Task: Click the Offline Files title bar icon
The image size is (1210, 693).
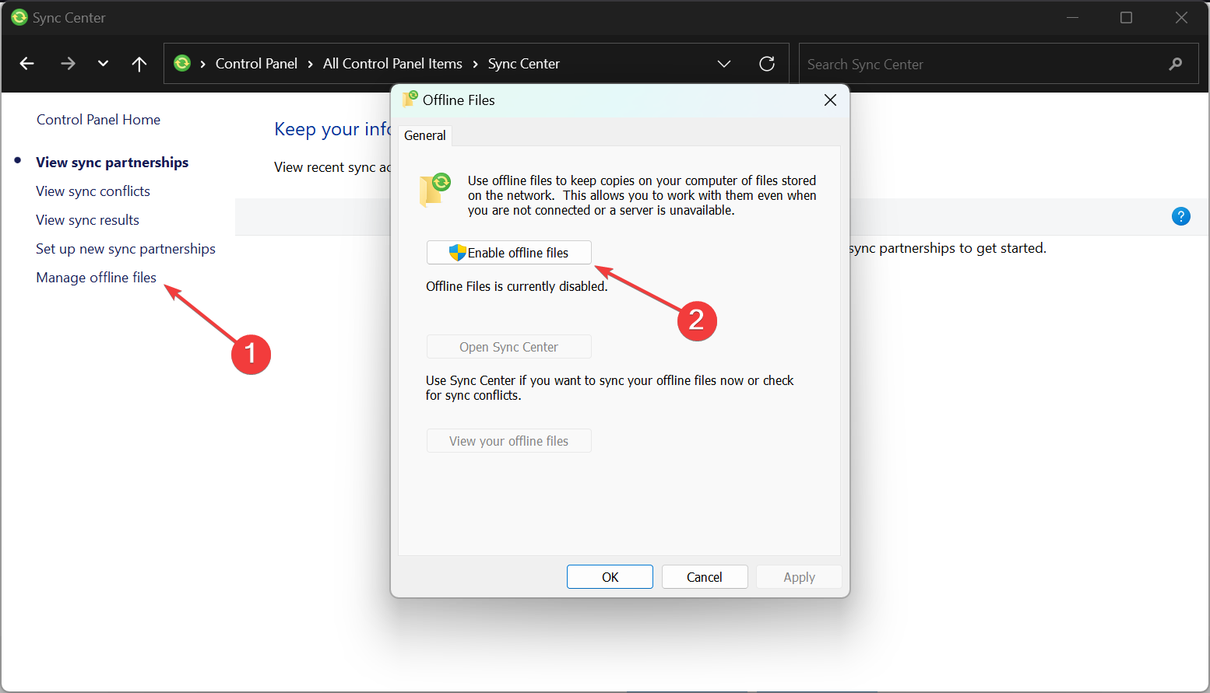Action: point(410,99)
